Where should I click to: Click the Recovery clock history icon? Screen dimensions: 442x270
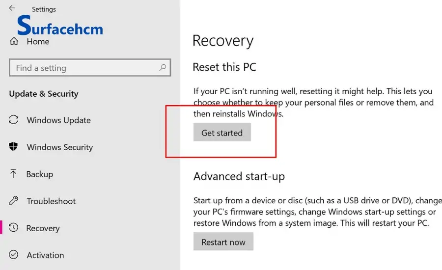coord(13,227)
